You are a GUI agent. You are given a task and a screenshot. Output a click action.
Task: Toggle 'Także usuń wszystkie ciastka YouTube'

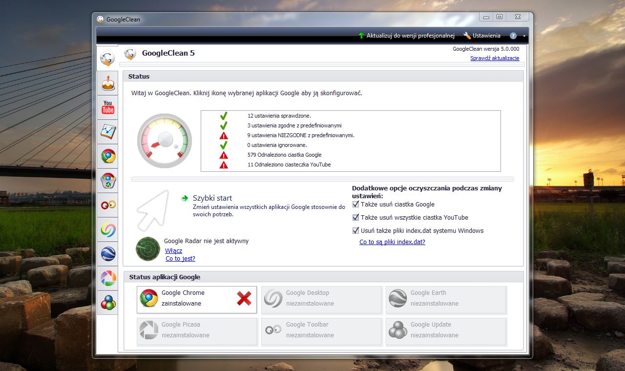[x=355, y=217]
